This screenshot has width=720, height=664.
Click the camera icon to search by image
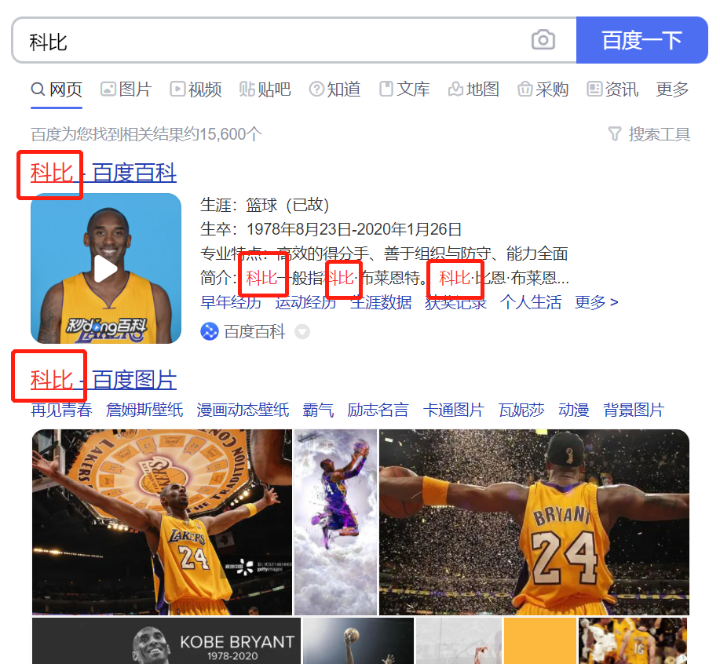coord(543,40)
